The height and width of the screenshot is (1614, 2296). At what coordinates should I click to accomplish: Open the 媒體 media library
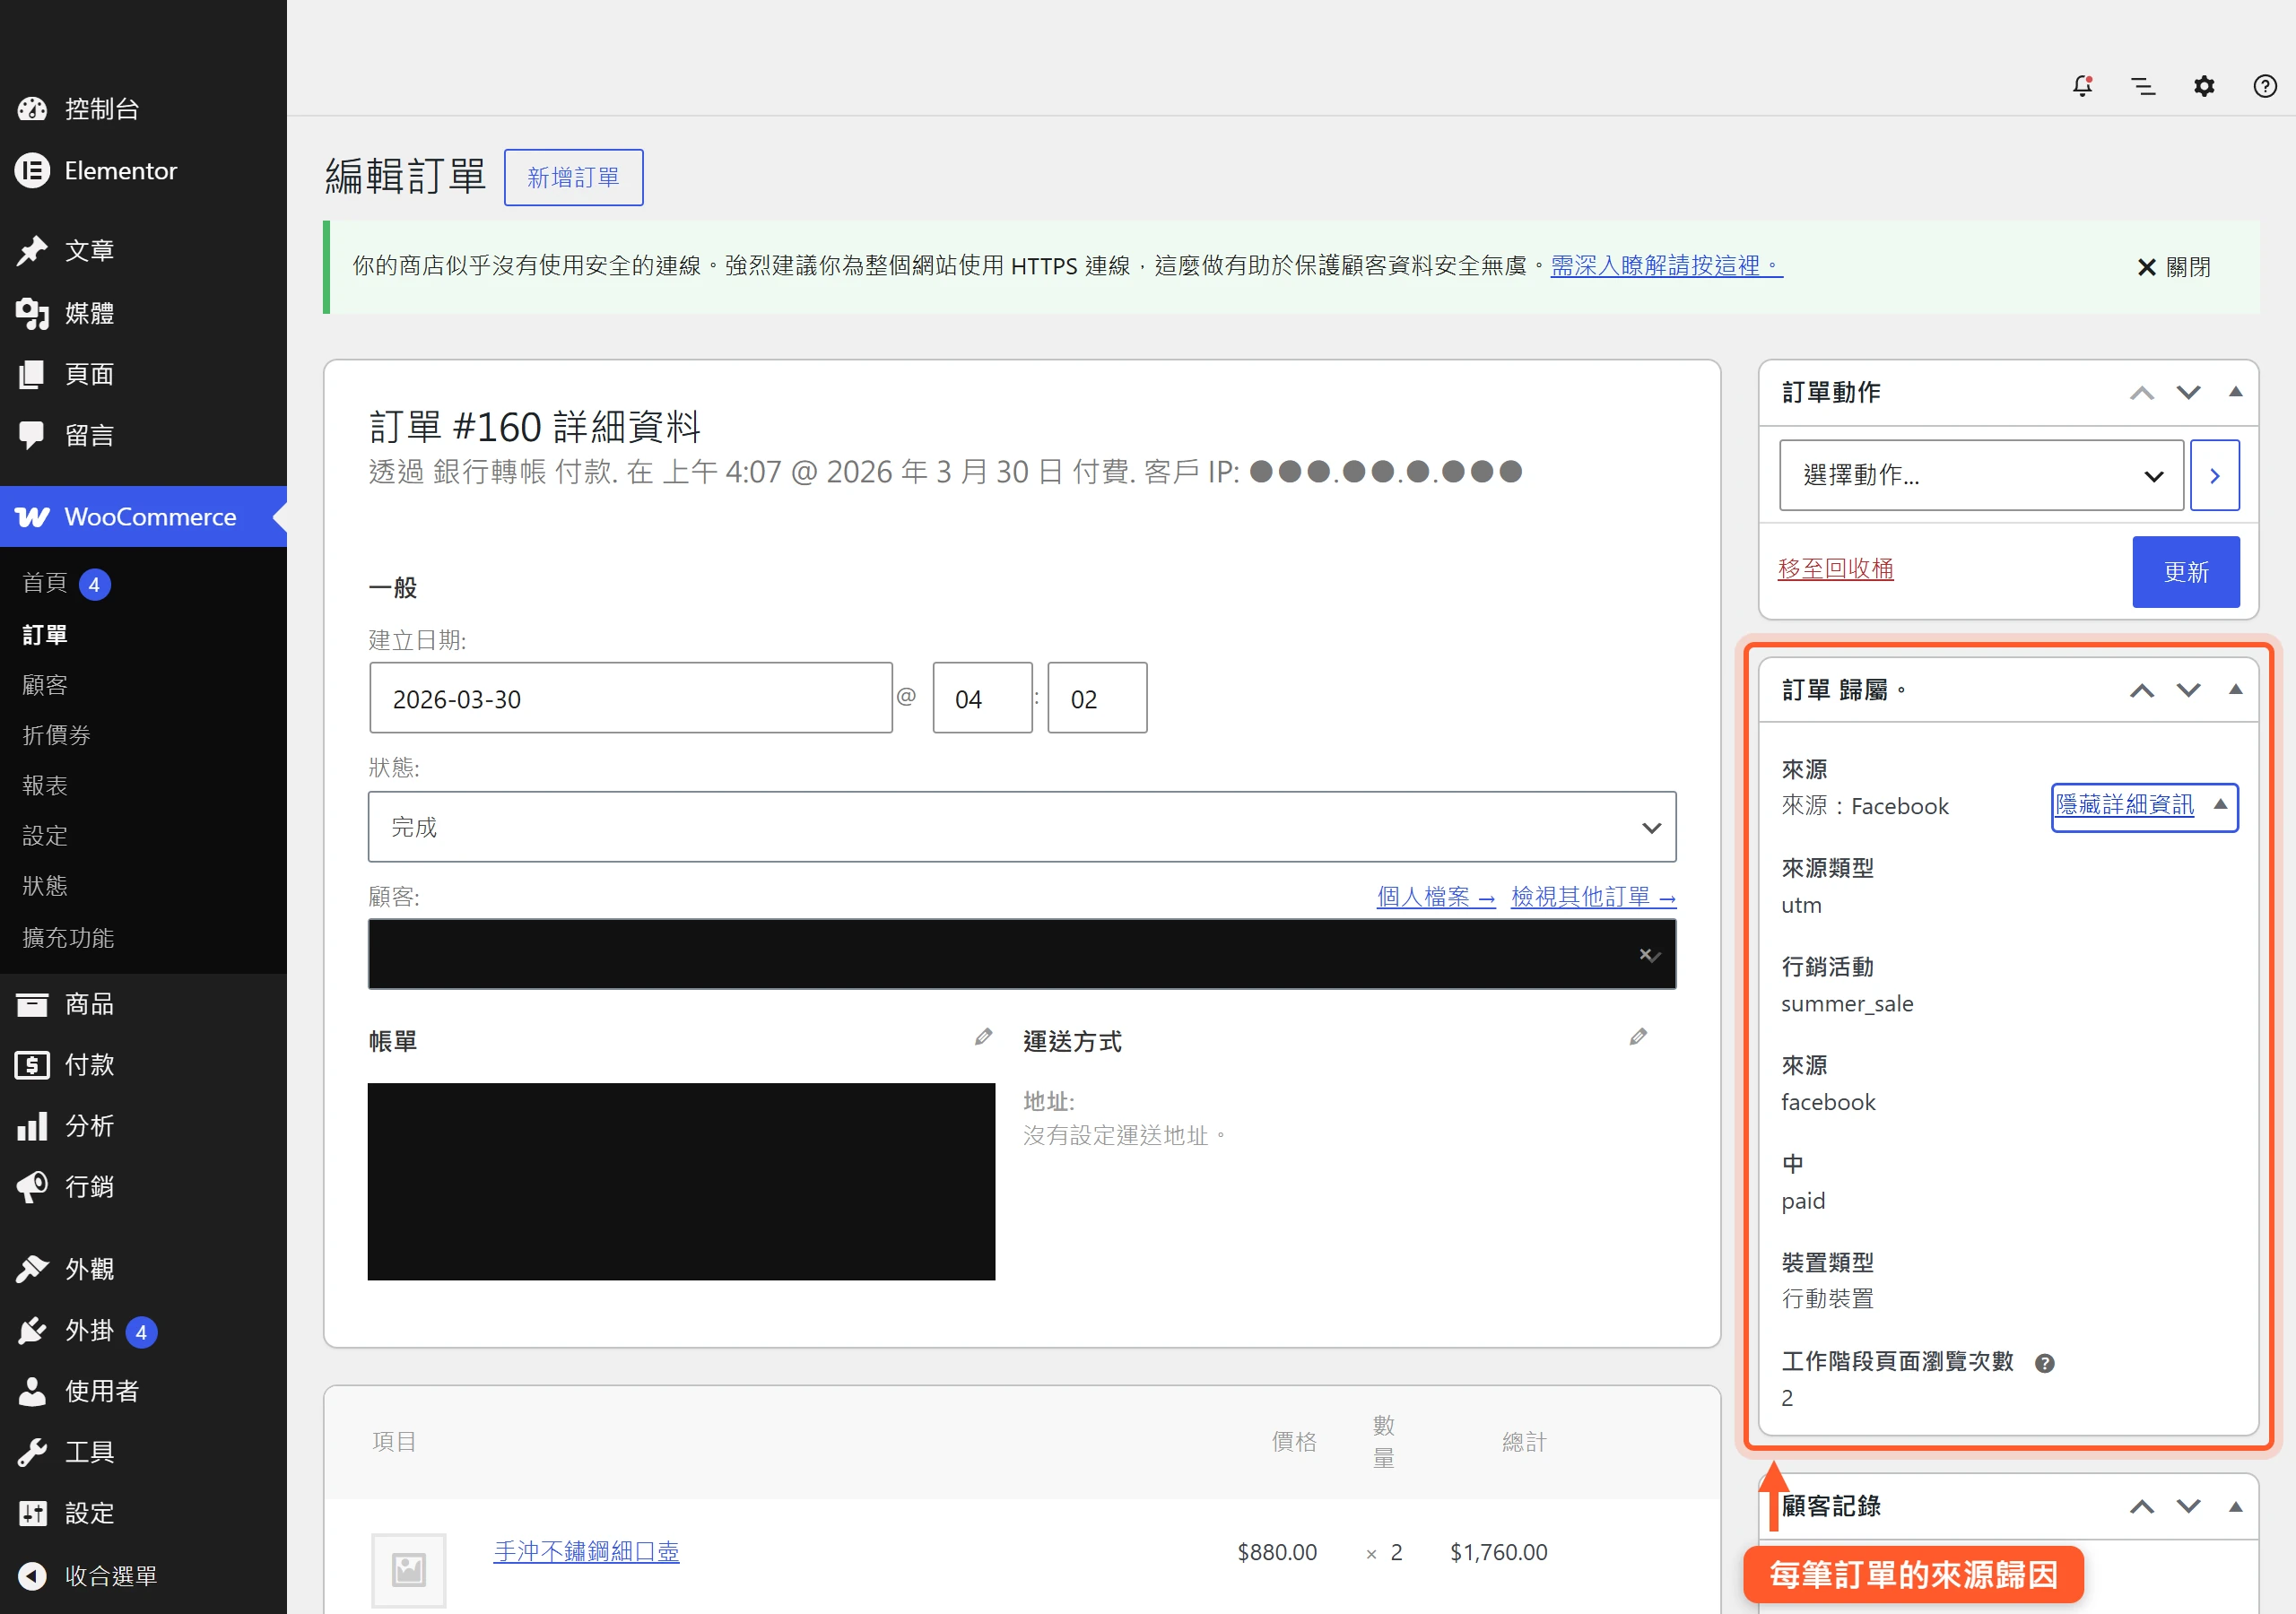66,313
